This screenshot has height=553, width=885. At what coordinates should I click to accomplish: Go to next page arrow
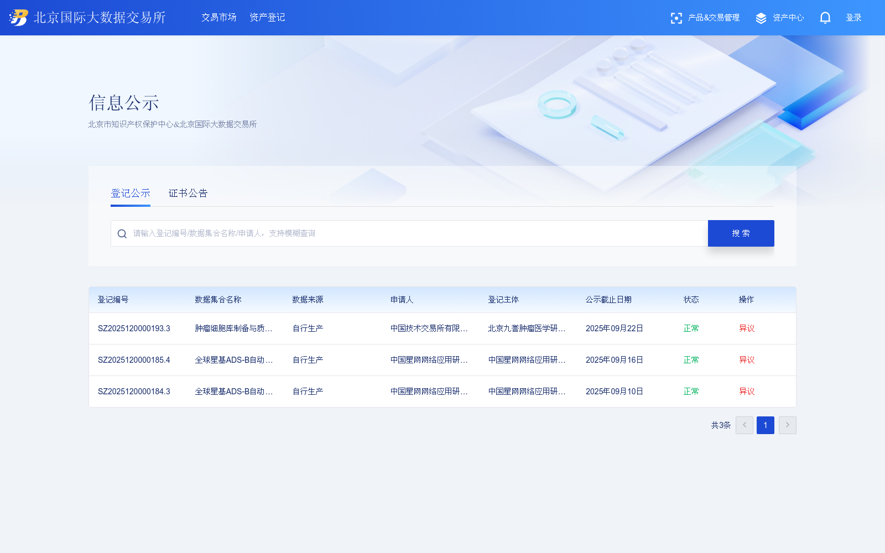pyautogui.click(x=788, y=425)
